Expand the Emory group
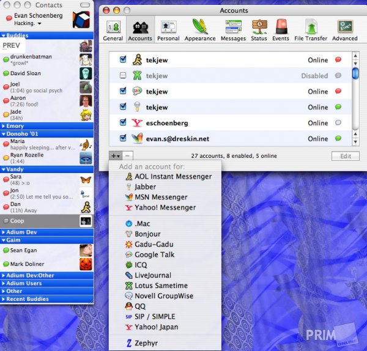 pos(3,126)
